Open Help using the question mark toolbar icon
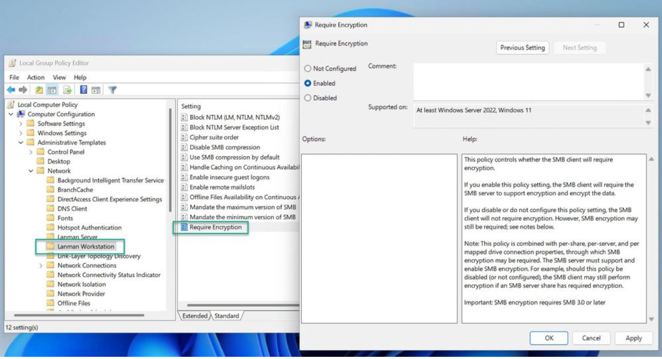The width and height of the screenshot is (662, 359). (x=83, y=90)
